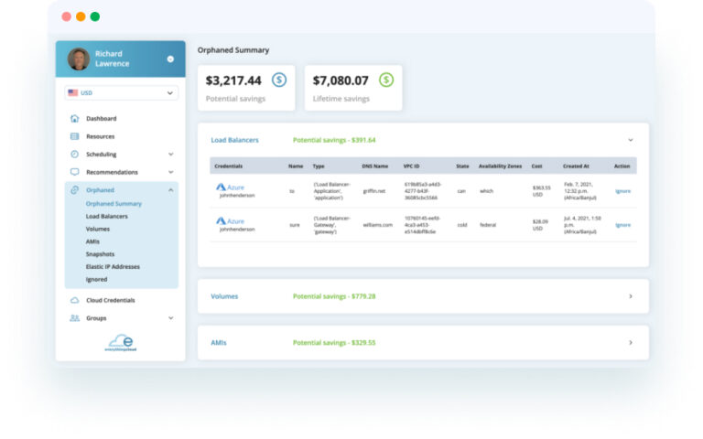The height and width of the screenshot is (439, 703).
Task: Click Ignore for the williams.com load balancer
Action: pos(622,225)
